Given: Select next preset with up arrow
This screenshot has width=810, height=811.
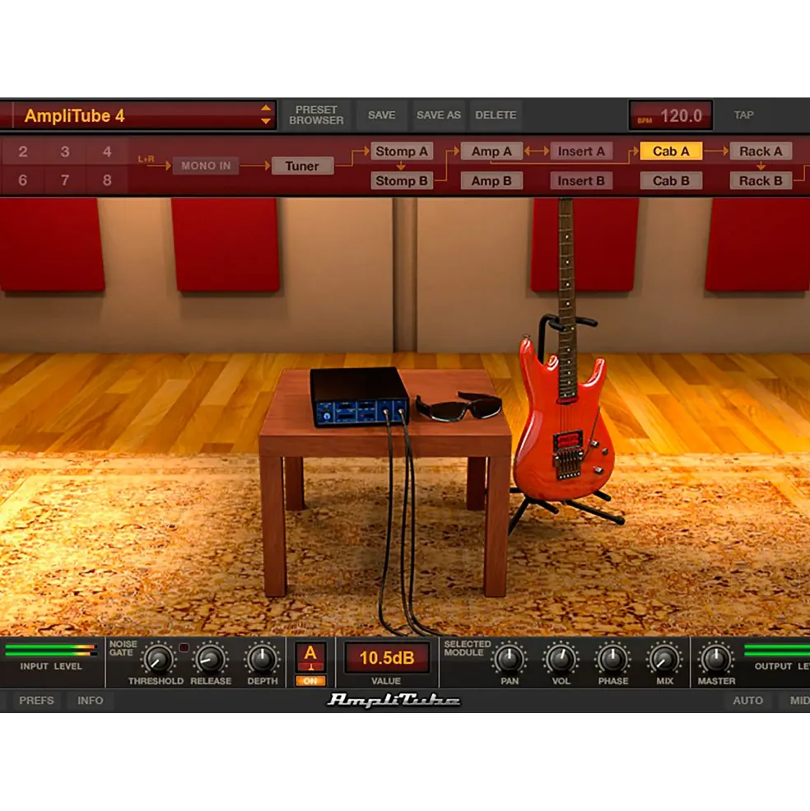Looking at the screenshot, I should pyautogui.click(x=266, y=108).
